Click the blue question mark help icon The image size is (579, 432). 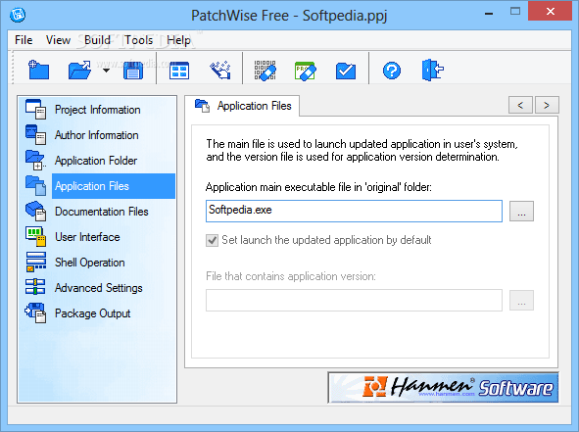click(x=392, y=71)
